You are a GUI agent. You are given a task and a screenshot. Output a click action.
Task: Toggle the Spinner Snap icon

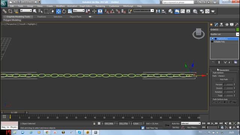click(123, 11)
